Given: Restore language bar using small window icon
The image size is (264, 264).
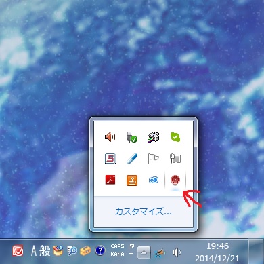Looking at the screenshot, I should click(131, 246).
